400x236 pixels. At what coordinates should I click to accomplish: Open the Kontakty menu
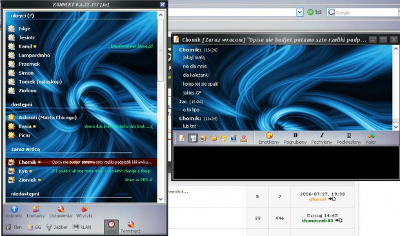click(35, 212)
